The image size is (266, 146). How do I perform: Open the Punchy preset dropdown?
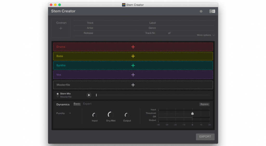(x=63, y=113)
